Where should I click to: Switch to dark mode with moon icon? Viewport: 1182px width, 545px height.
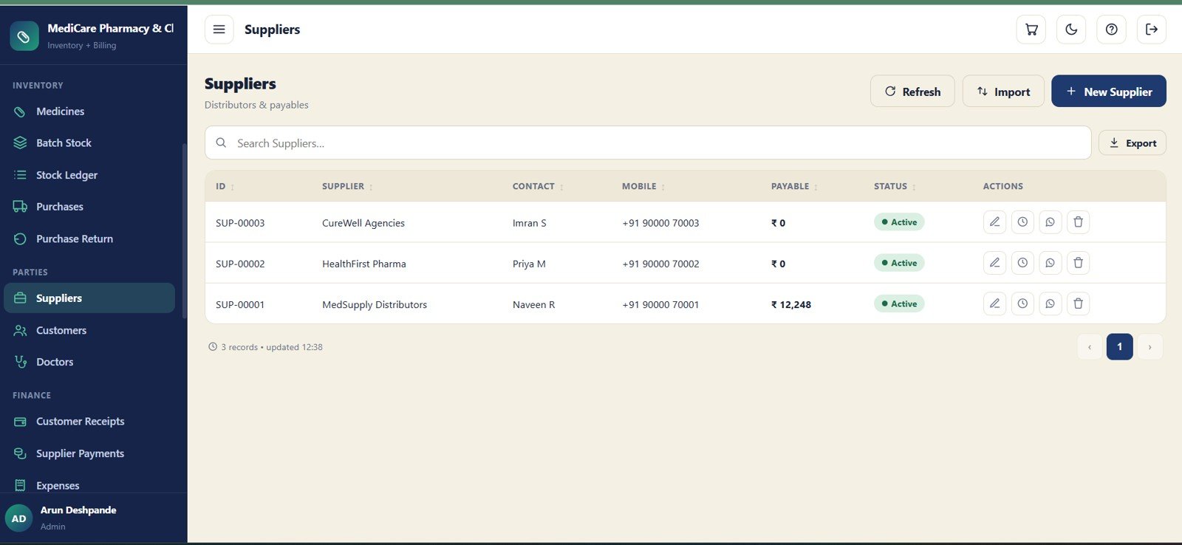pyautogui.click(x=1071, y=30)
